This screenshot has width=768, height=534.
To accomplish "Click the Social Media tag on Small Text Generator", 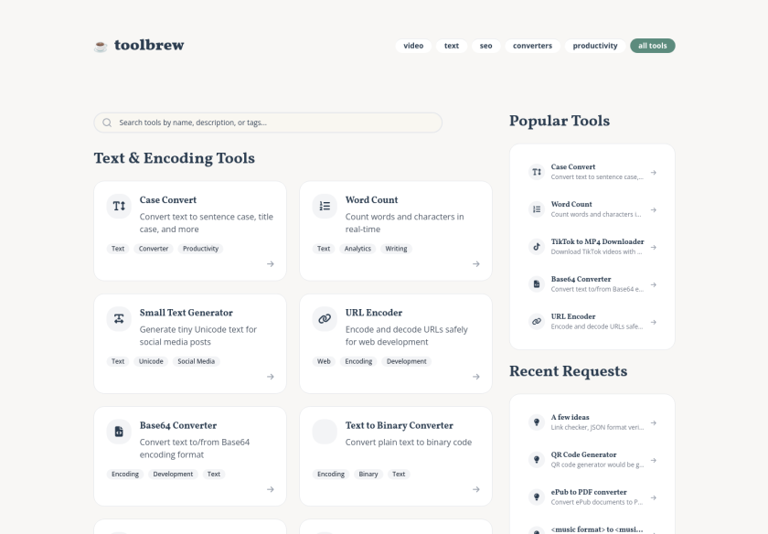I will [x=197, y=361].
